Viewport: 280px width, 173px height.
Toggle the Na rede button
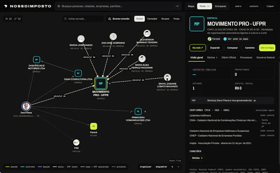197,48
